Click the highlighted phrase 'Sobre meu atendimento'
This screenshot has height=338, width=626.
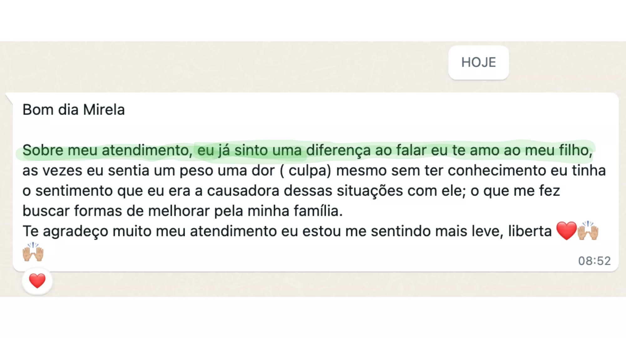tap(107, 151)
